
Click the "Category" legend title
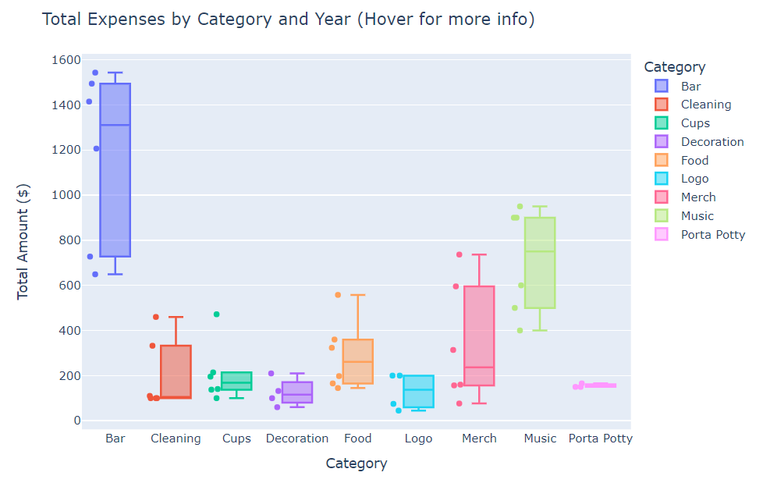coord(675,67)
